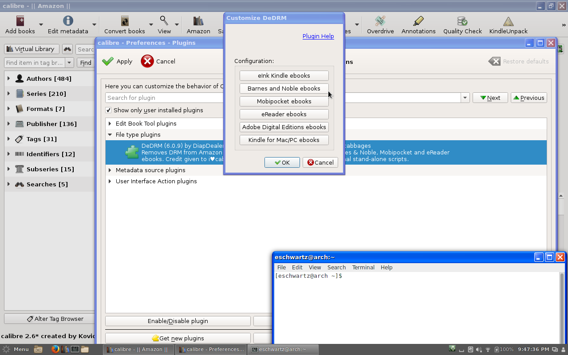This screenshot has height=355, width=568.
Task: Click the Adobe Digital Editions ebooks button
Action: pos(284,127)
